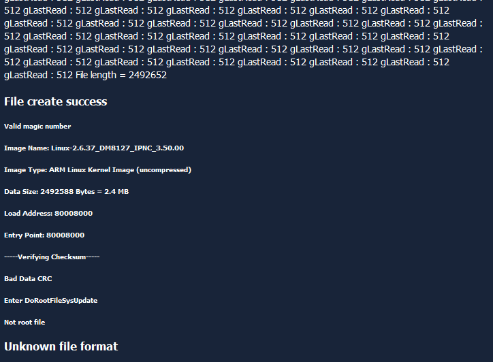
Task: Click the "File create success" heading
Action: [x=55, y=101]
